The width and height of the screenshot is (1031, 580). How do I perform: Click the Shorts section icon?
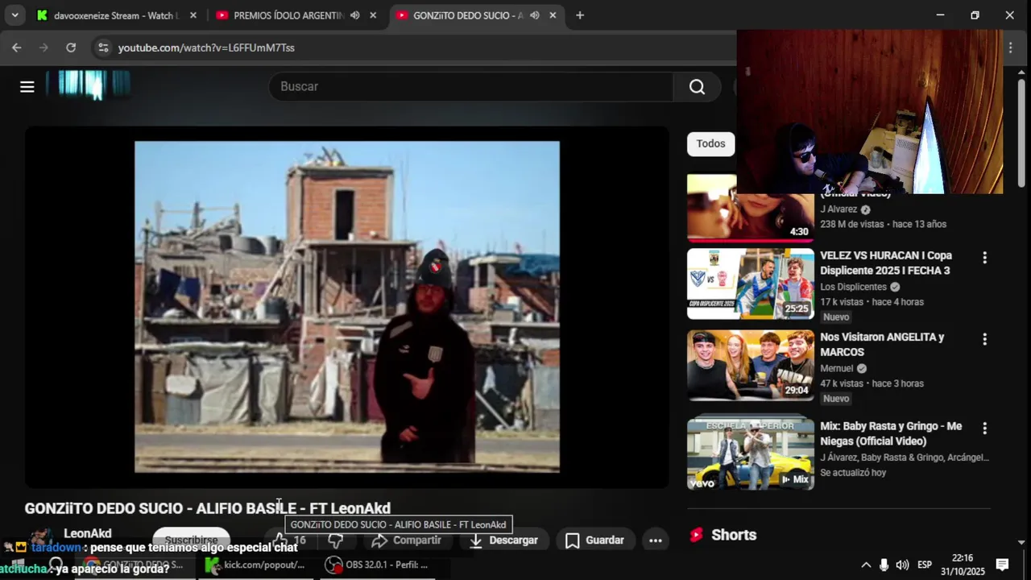click(x=697, y=535)
